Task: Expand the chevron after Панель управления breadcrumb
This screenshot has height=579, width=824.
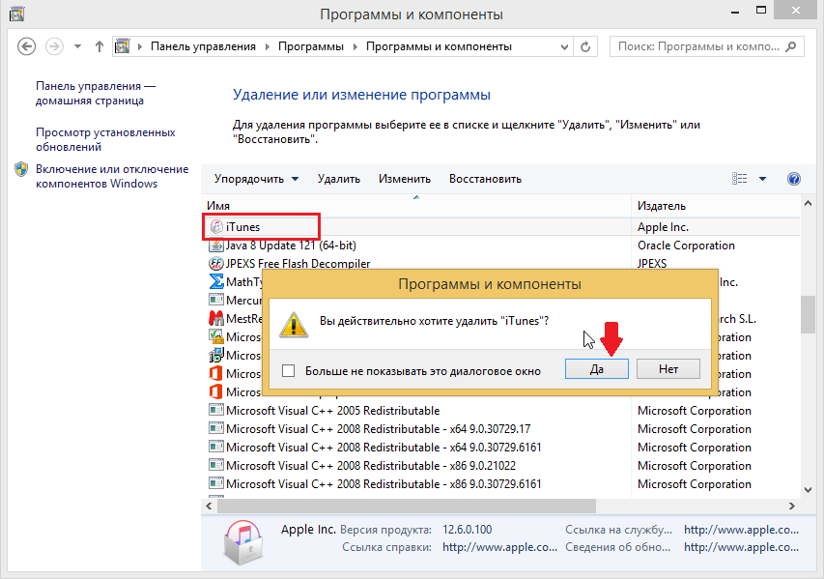Action: pyautogui.click(x=267, y=46)
